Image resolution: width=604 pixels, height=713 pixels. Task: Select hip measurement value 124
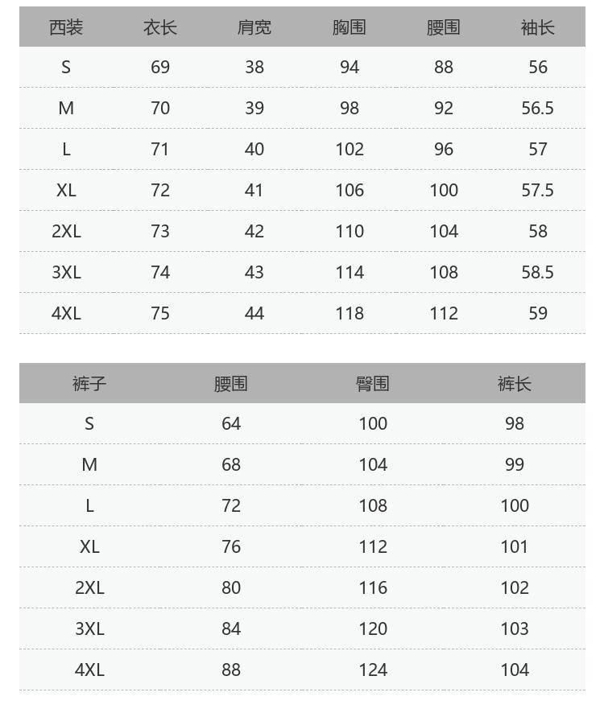(373, 670)
